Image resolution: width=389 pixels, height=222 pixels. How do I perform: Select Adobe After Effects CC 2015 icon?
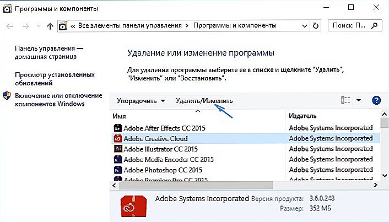117,128
